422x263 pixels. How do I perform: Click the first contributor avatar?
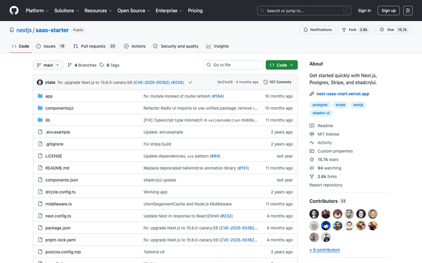314,214
